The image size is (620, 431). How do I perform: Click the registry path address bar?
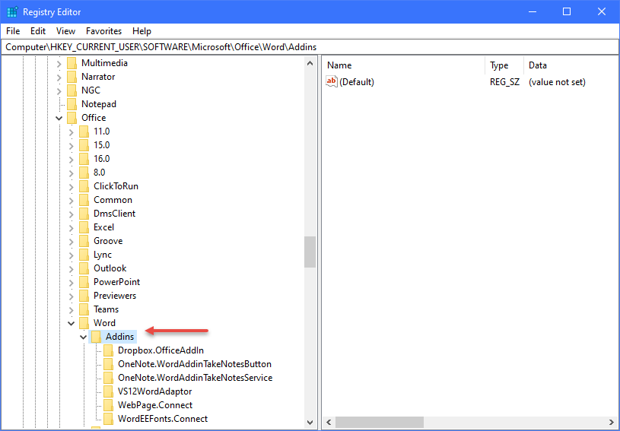point(310,47)
